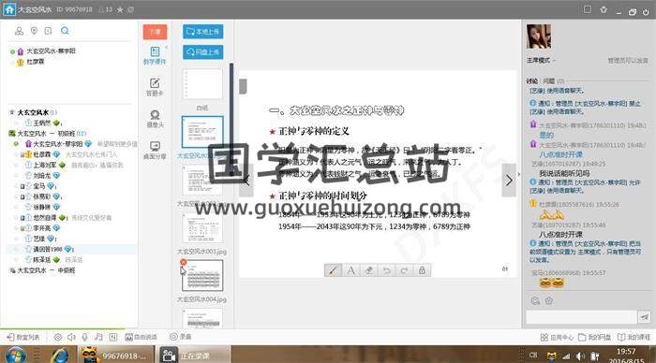The height and width of the screenshot is (363, 656).
Task: Click the speaker volume icon in bottom toolbar
Action: (71, 337)
